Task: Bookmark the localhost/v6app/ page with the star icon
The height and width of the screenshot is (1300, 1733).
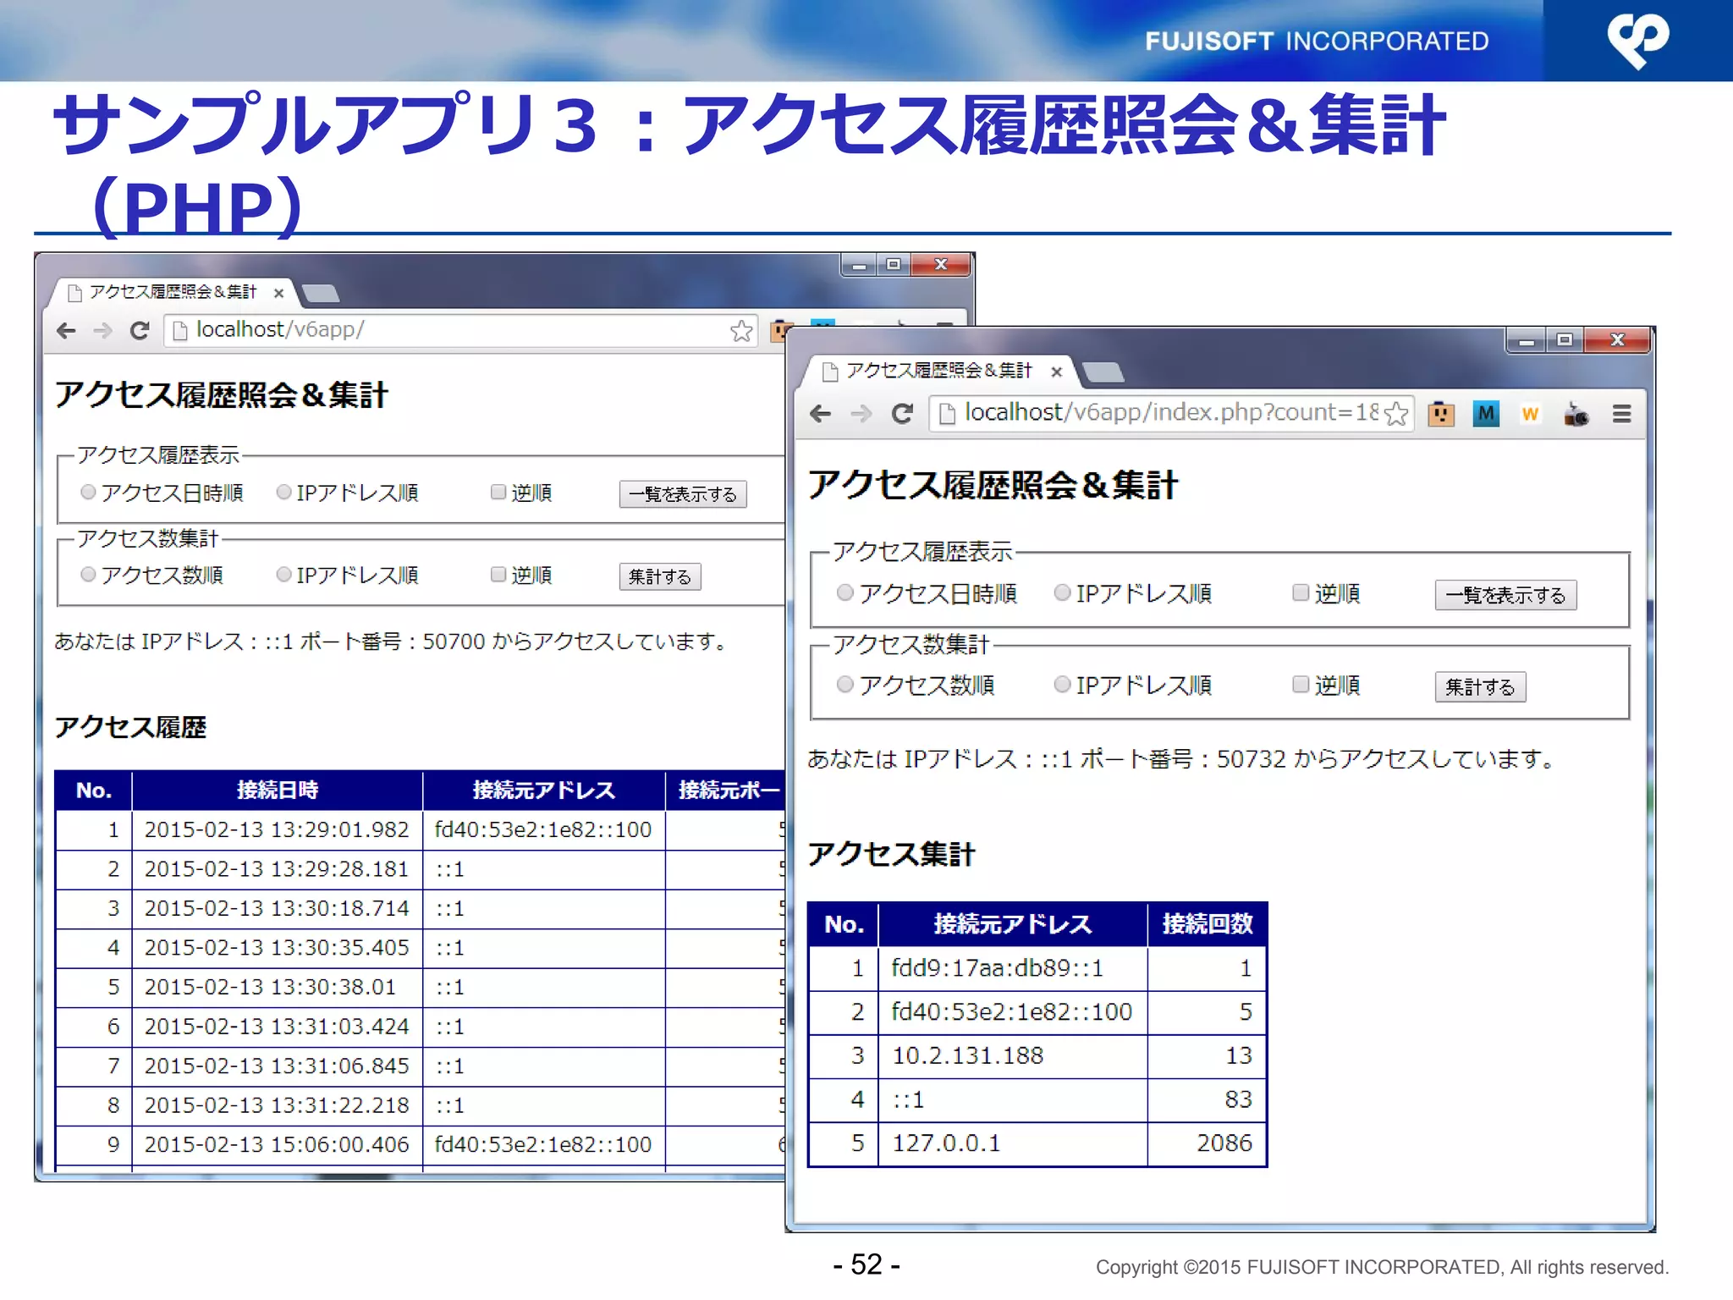Action: [x=741, y=331]
